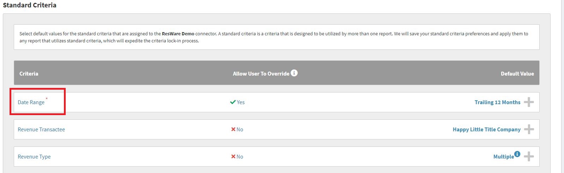Click the info icon next to Multiple
The image size is (564, 173).
click(517, 154)
